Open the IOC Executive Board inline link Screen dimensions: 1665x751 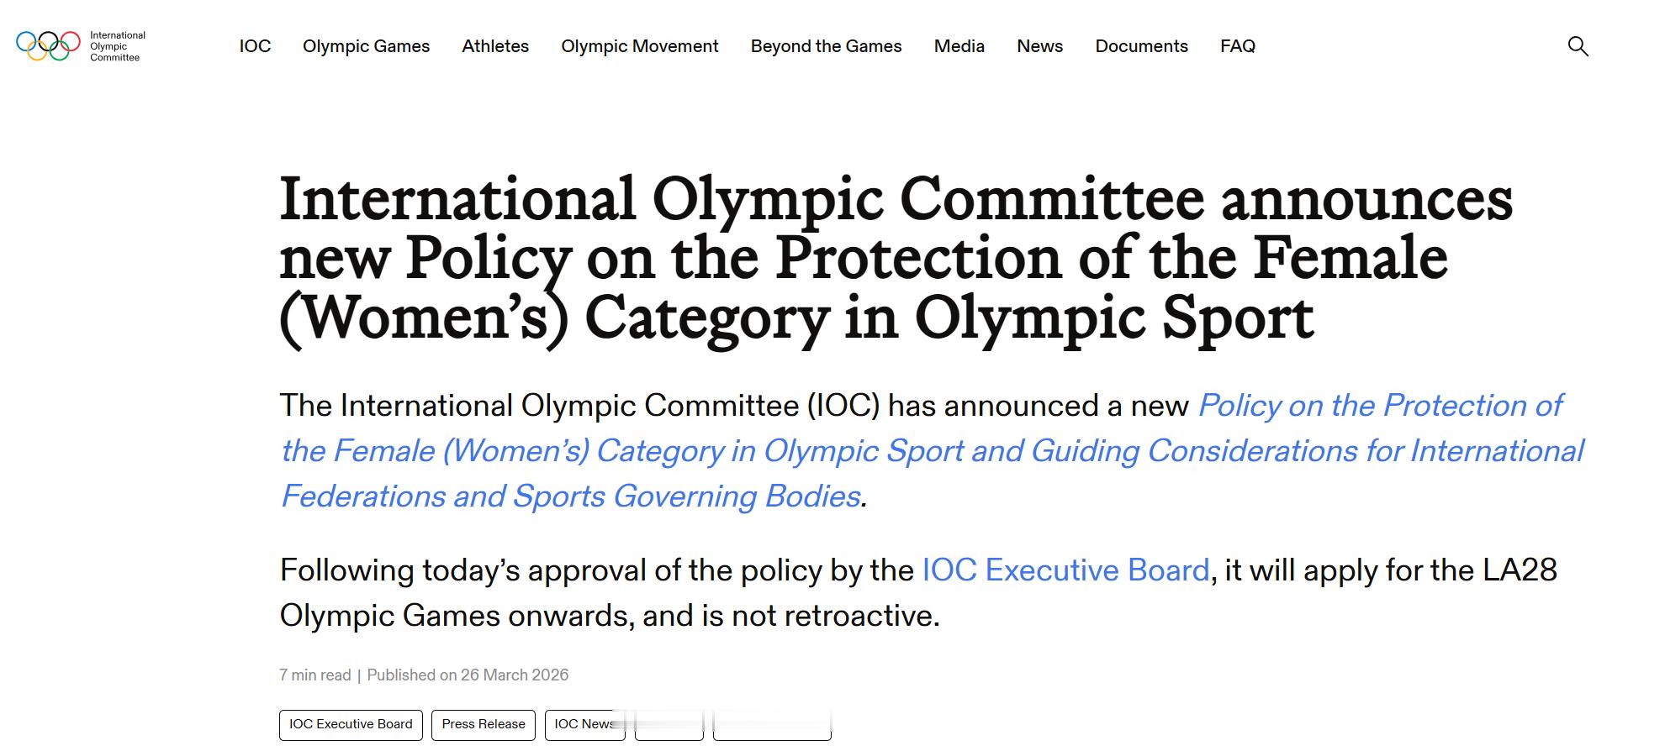point(1065,570)
